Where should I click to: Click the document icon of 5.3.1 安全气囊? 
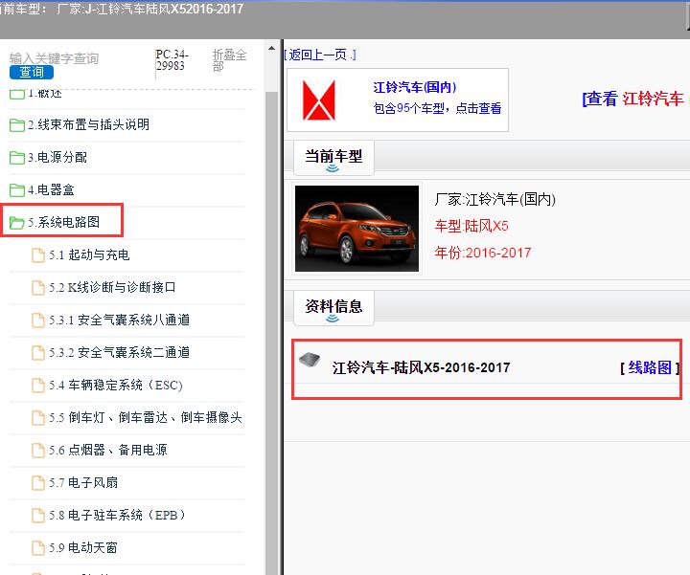tap(38, 321)
